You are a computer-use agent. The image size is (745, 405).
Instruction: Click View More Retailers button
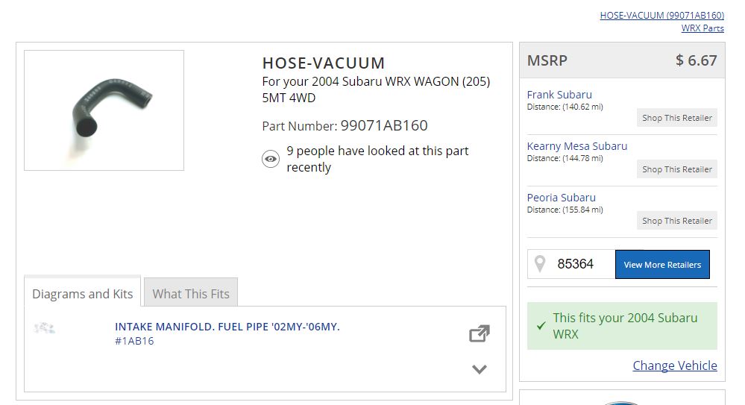[x=662, y=264]
